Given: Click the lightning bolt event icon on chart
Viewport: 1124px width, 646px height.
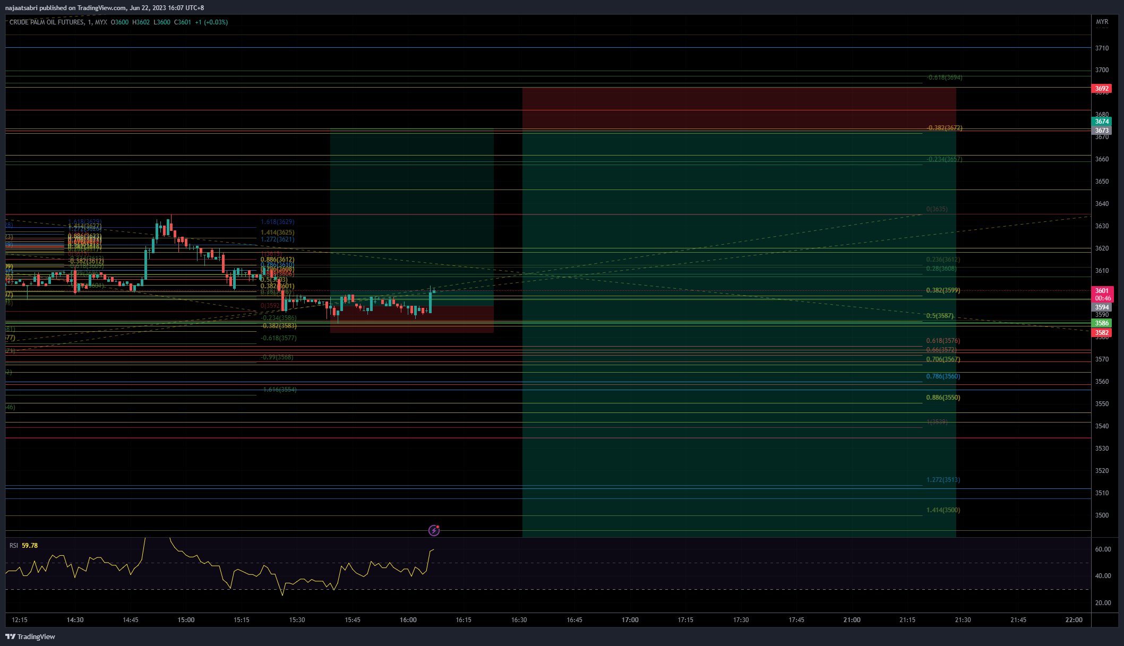Looking at the screenshot, I should (x=434, y=530).
